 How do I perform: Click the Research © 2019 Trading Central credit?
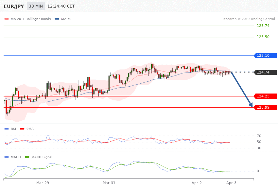[248, 19]
